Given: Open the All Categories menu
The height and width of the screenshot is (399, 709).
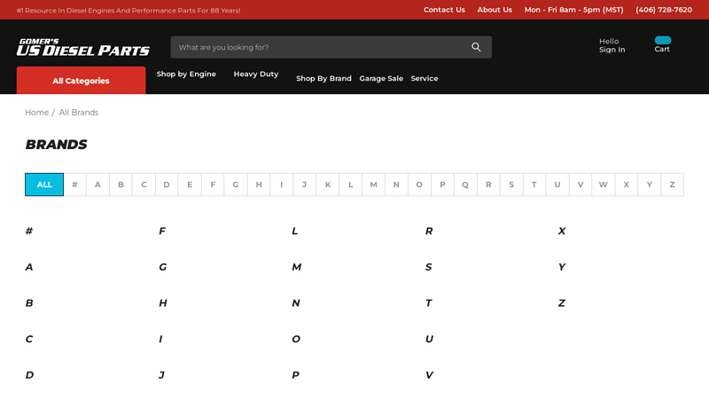Looking at the screenshot, I should tap(81, 81).
